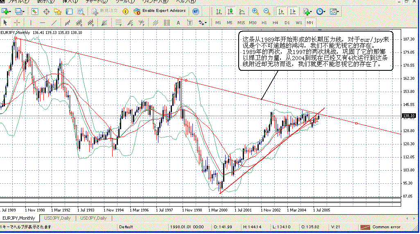
Task: Draw a trendline with the diagonal line tool
Action: click(x=54, y=22)
